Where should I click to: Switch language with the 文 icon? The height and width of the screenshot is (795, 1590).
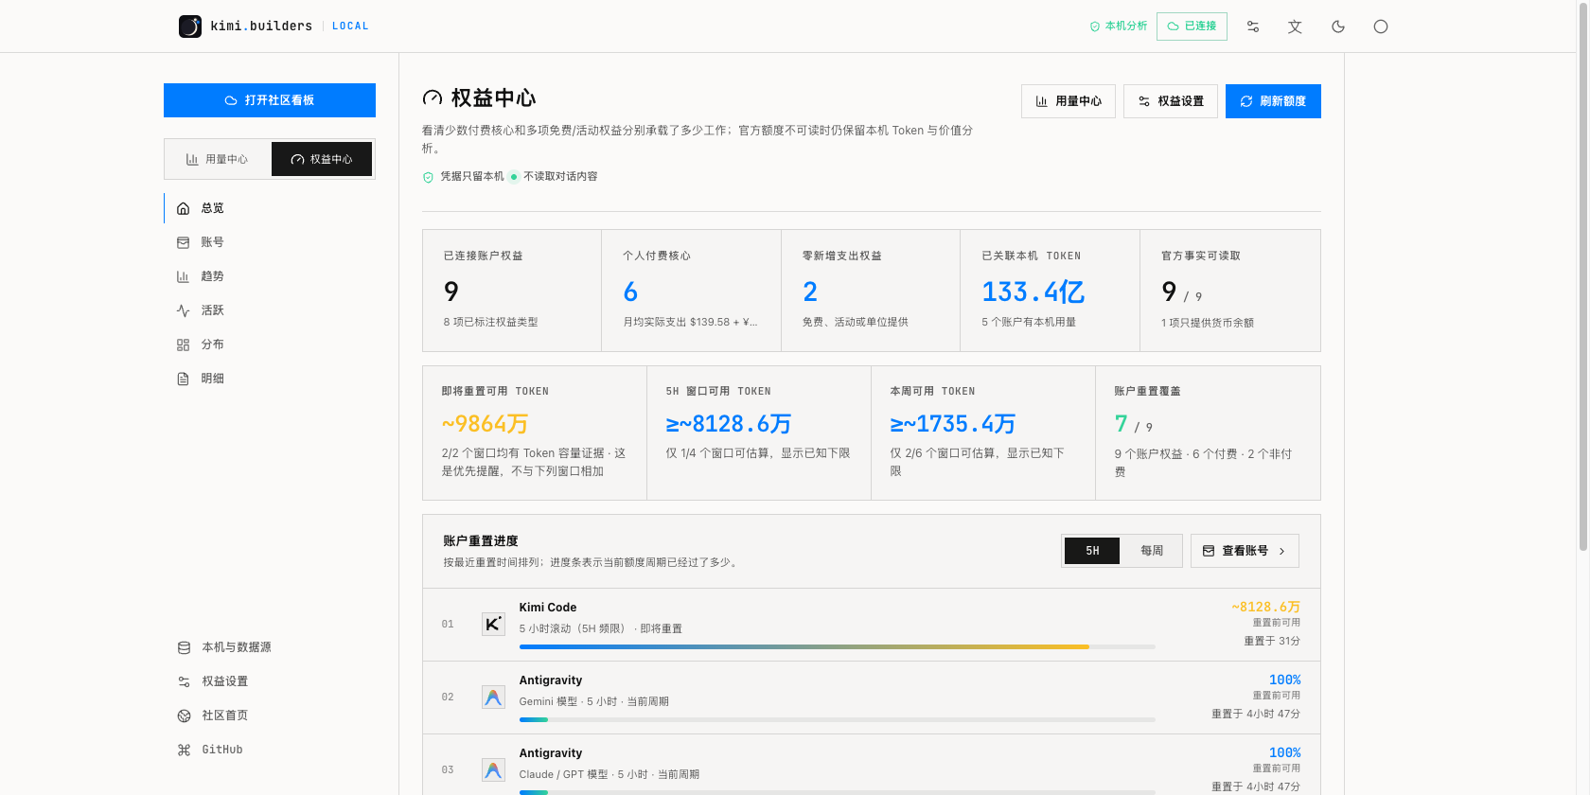click(x=1295, y=26)
